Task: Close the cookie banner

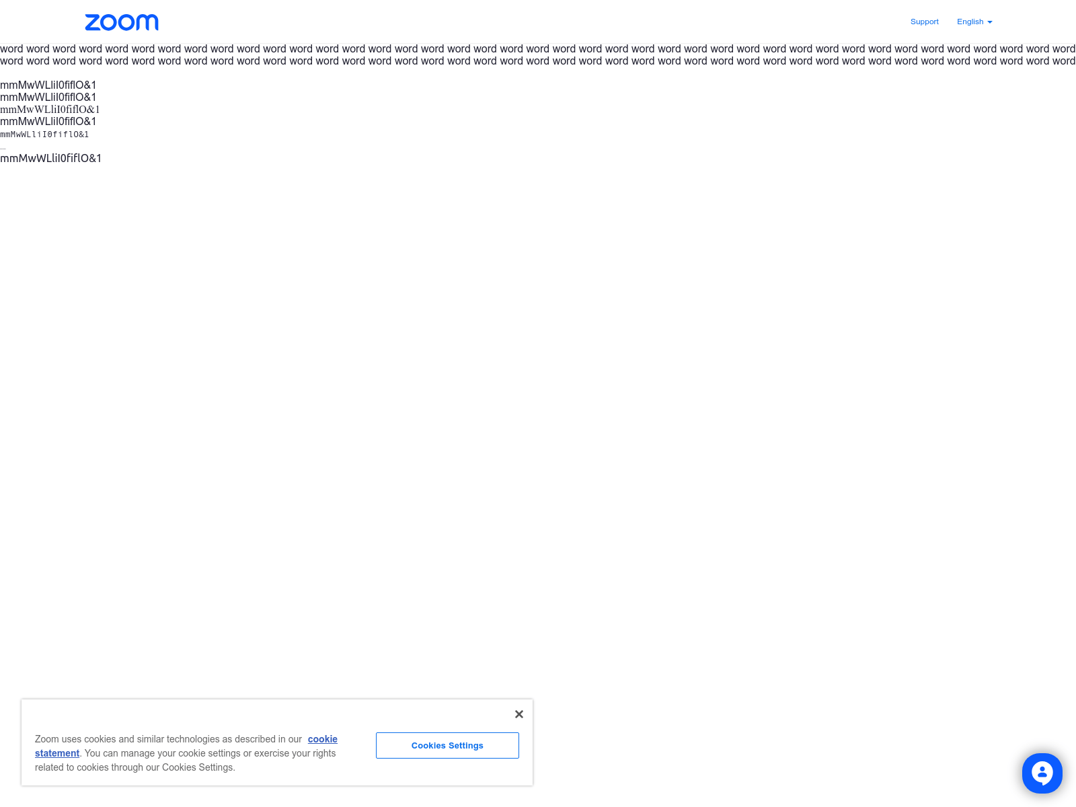Action: tap(518, 714)
